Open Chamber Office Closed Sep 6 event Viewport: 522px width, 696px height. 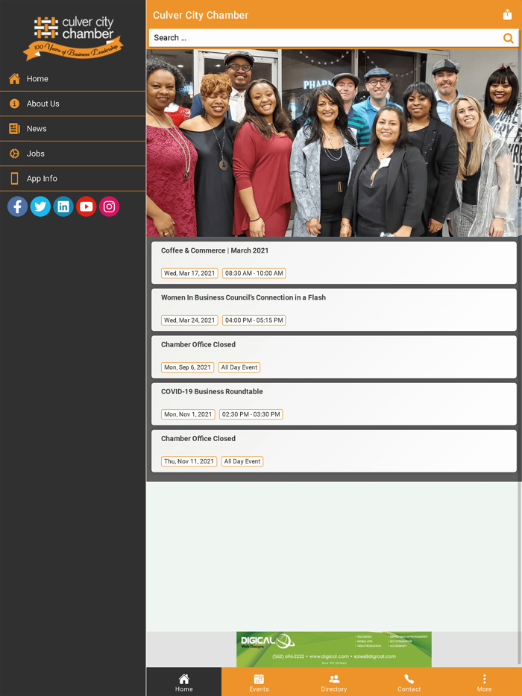334,357
